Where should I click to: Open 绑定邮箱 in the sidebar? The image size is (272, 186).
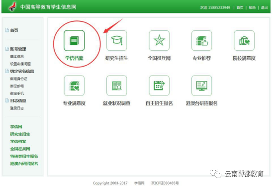click(x=17, y=86)
